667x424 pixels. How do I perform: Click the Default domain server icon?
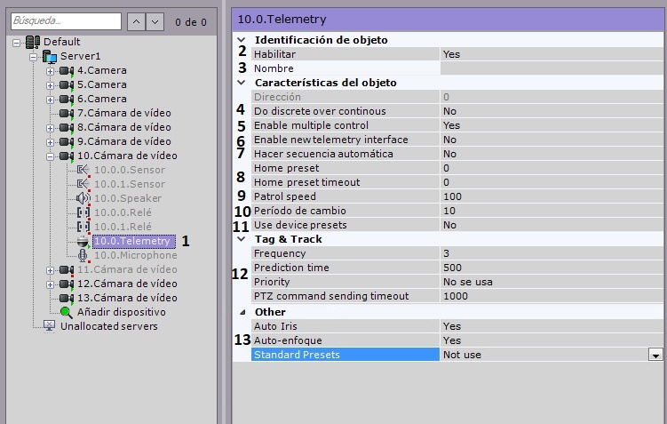pyautogui.click(x=33, y=42)
